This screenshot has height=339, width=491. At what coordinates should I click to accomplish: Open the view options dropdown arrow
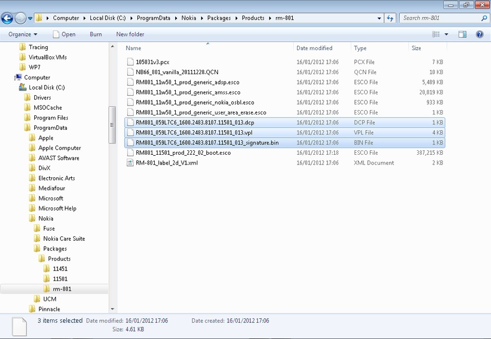(446, 34)
